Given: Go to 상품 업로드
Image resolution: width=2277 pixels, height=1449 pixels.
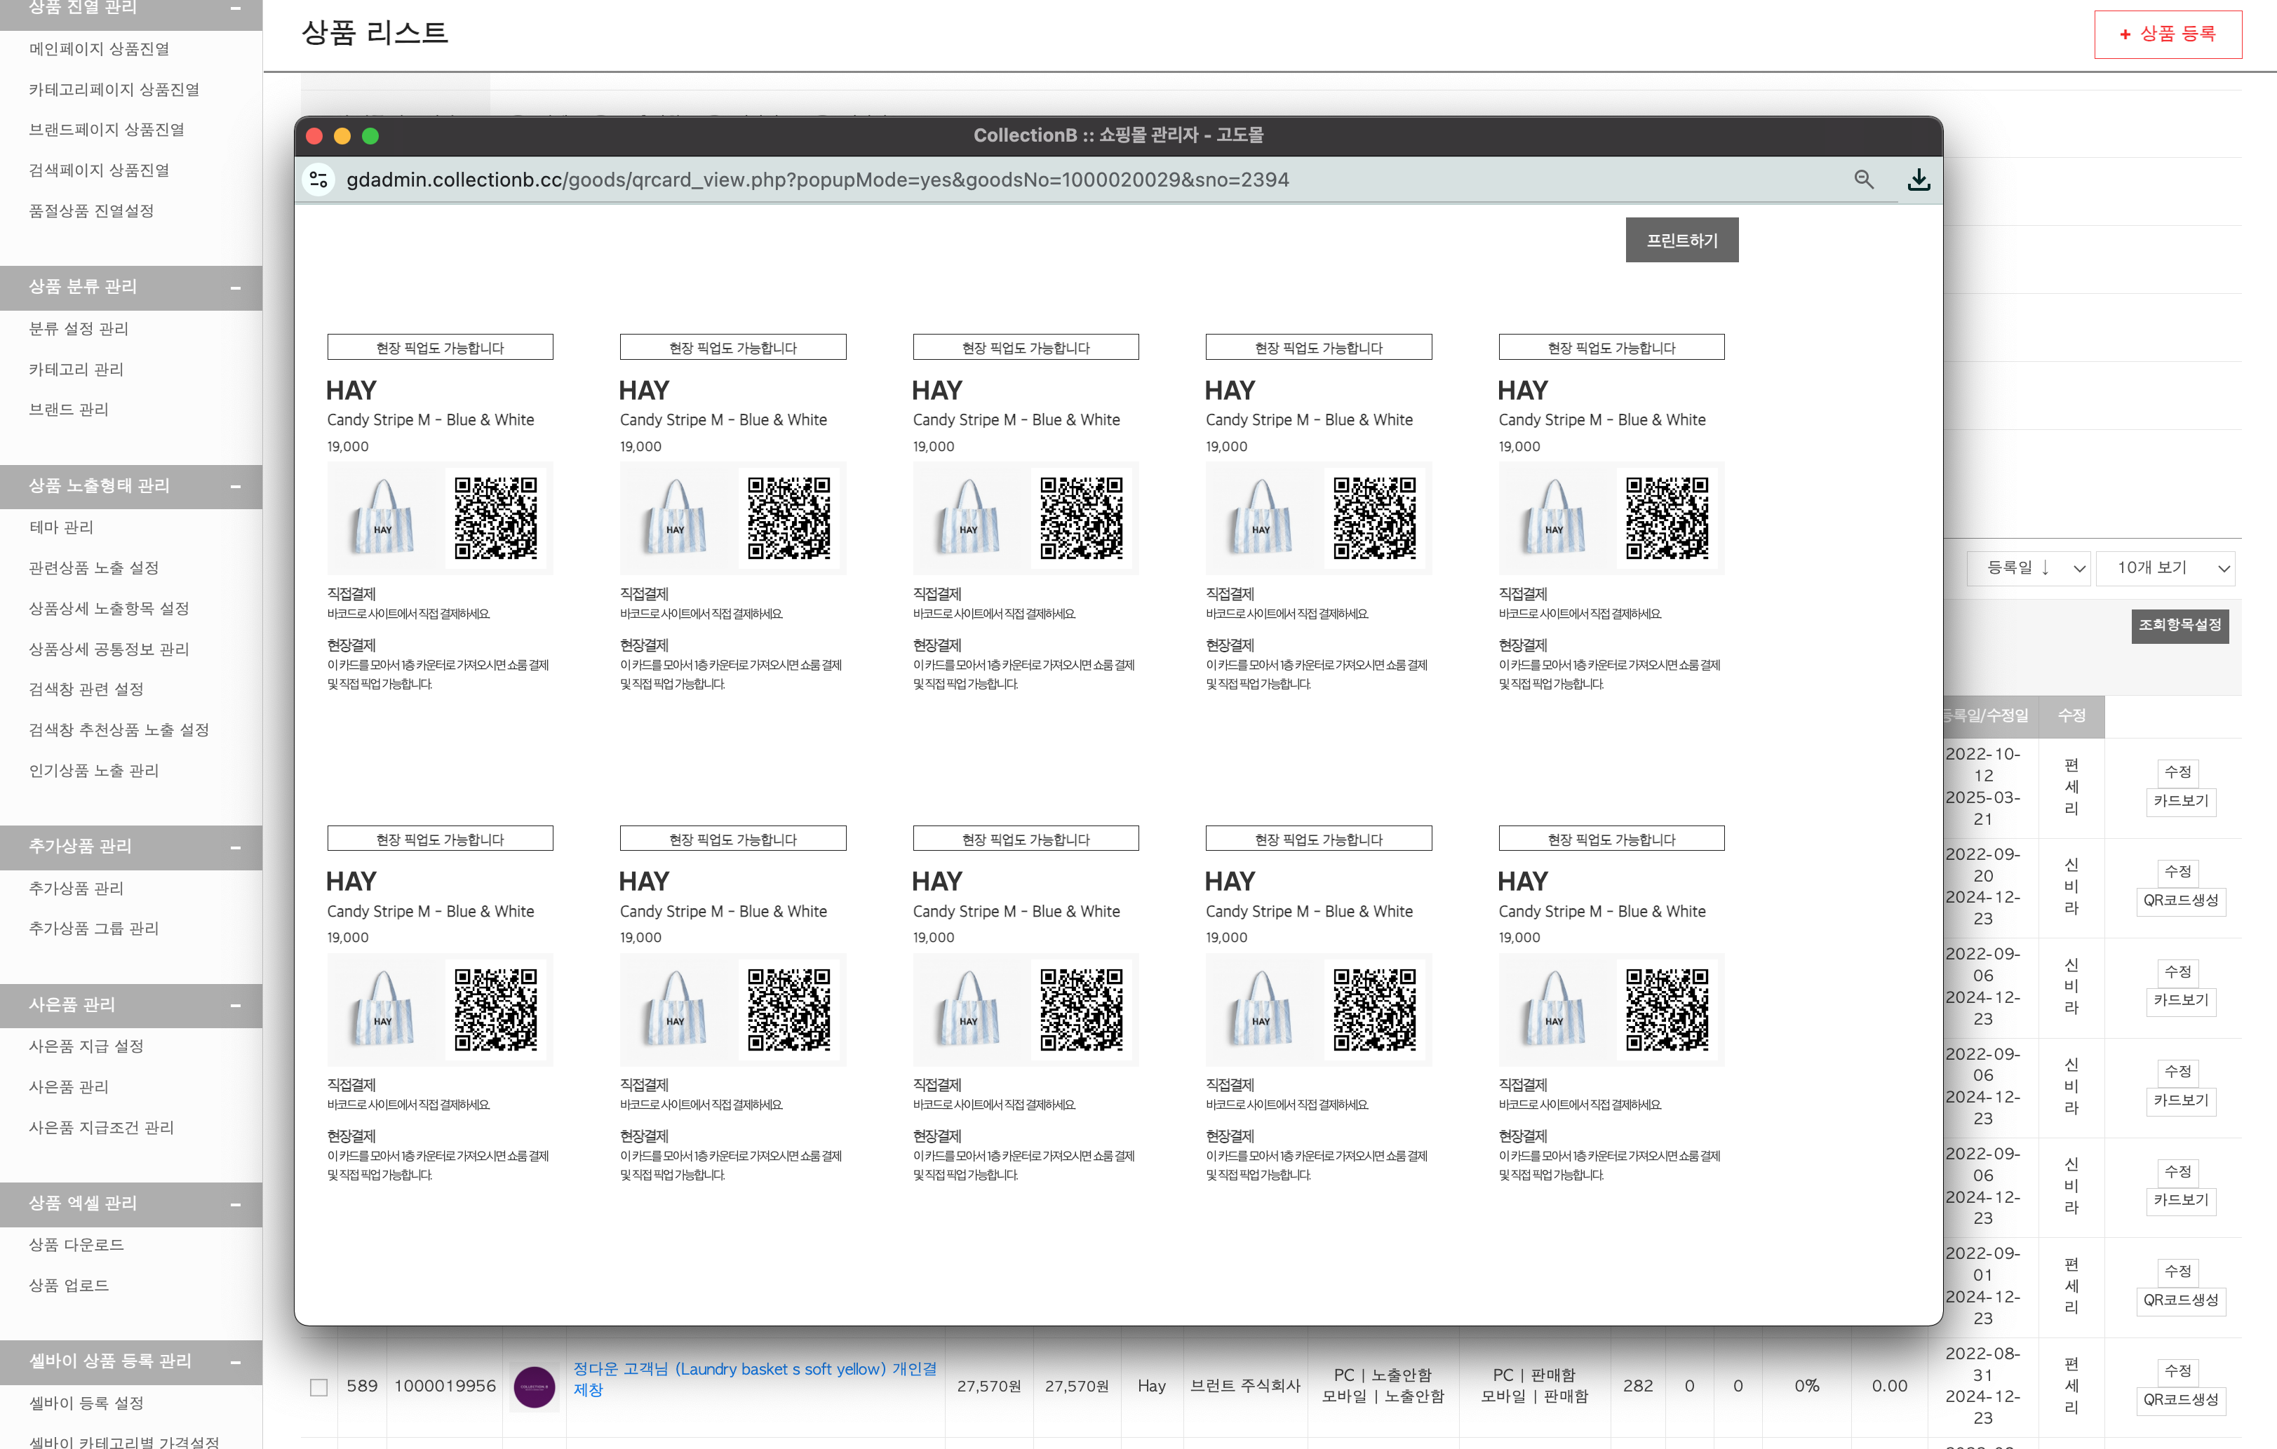Looking at the screenshot, I should click(69, 1286).
